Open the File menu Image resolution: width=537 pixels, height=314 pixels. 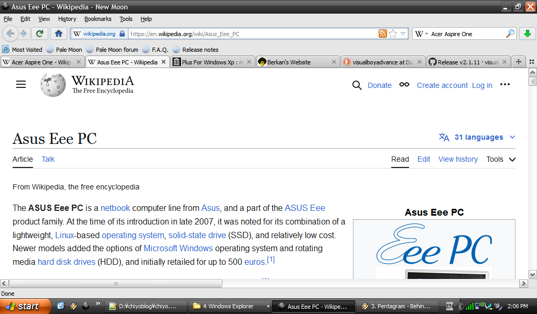point(8,19)
